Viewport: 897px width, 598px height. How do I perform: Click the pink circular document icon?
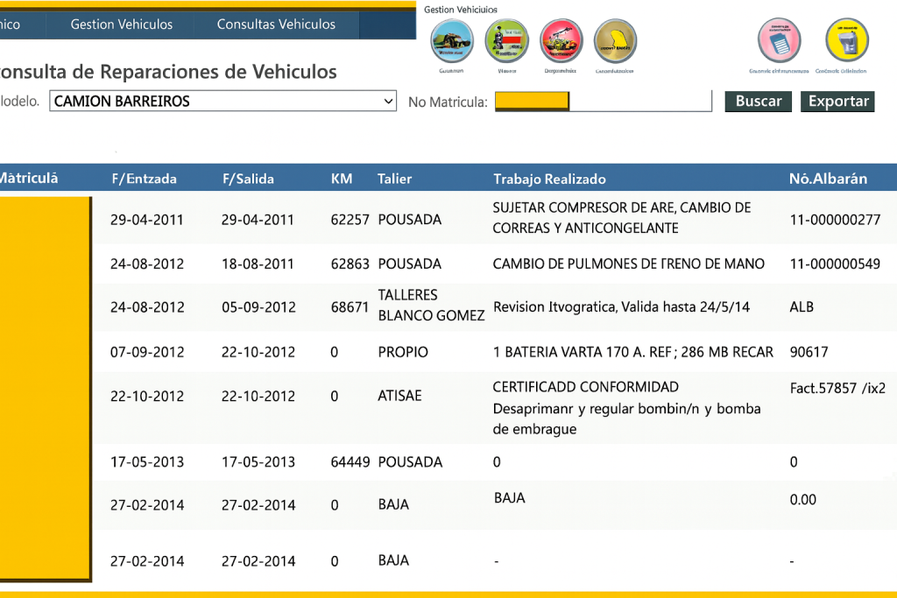pos(779,40)
